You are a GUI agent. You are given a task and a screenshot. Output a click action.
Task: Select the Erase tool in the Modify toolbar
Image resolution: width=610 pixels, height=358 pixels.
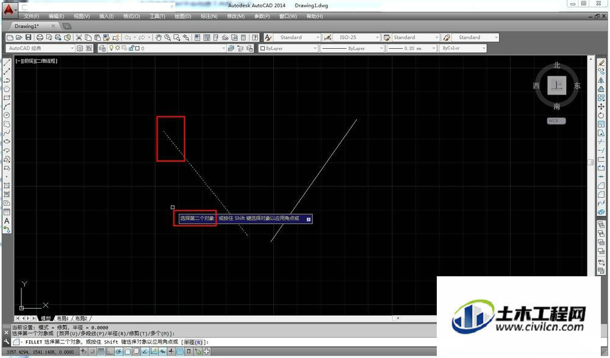601,62
